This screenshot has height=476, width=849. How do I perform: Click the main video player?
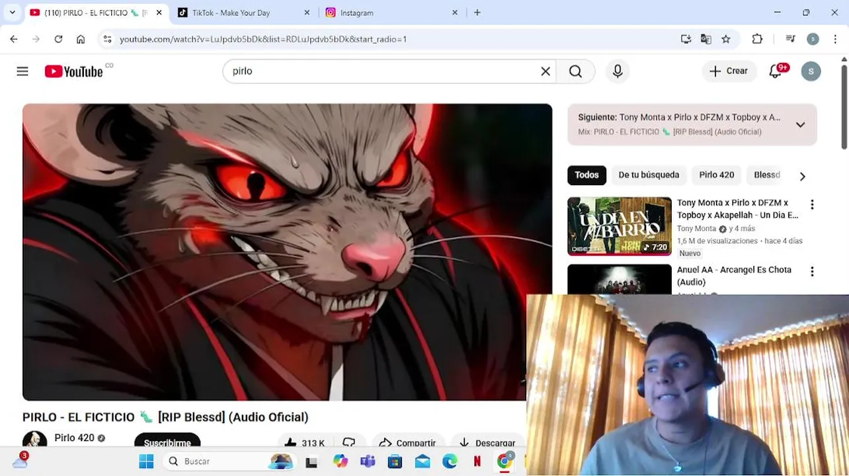[287, 252]
